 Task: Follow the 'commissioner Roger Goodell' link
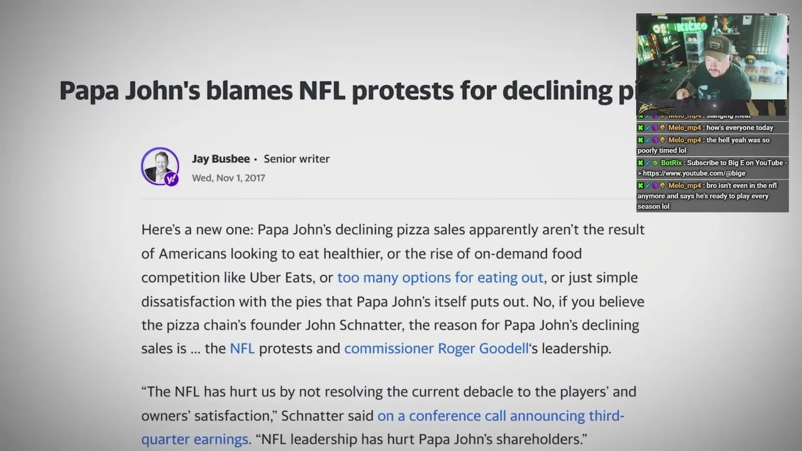437,348
